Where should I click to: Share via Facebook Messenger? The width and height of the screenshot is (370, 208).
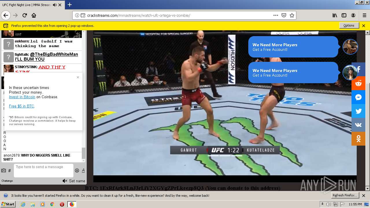coord(358,97)
